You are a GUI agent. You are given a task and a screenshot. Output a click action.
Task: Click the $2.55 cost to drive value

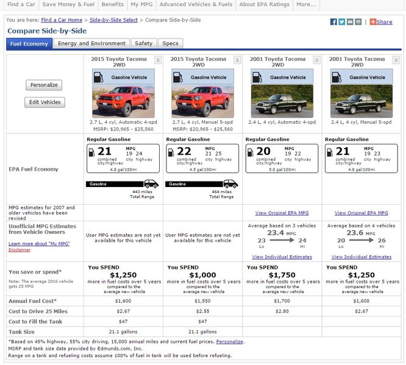[x=202, y=311]
